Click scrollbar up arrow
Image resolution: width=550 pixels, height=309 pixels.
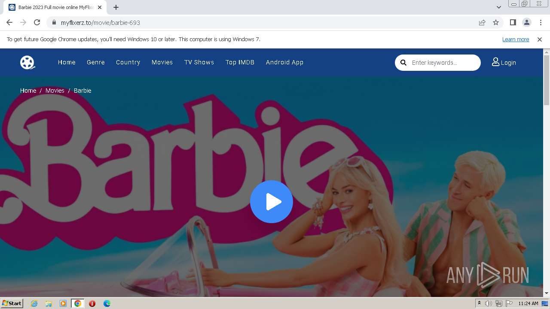click(x=547, y=52)
